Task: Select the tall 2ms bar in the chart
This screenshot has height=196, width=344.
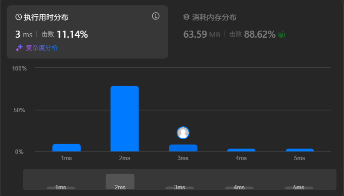Action: [x=125, y=119]
